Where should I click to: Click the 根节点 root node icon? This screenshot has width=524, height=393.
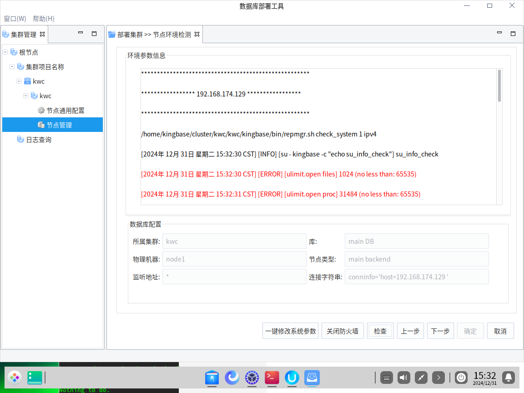tap(14, 52)
